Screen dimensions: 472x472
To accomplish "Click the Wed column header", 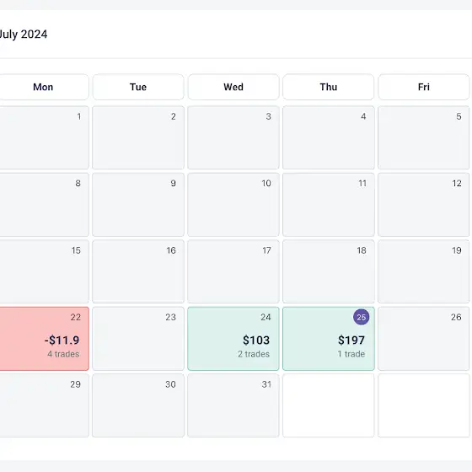I will click(233, 87).
